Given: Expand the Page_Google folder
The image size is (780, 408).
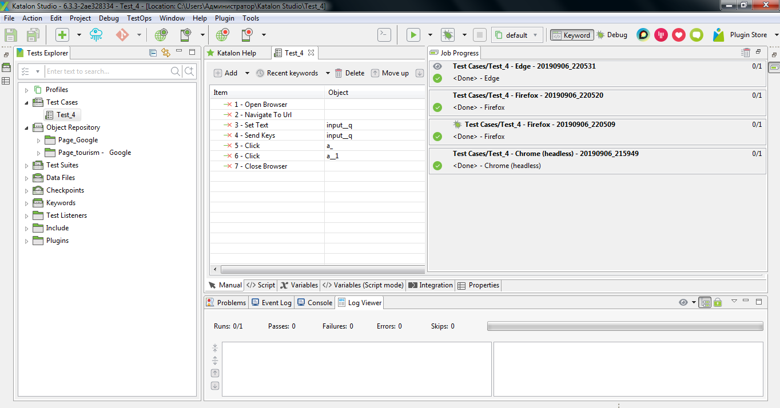Looking at the screenshot, I should tap(38, 140).
